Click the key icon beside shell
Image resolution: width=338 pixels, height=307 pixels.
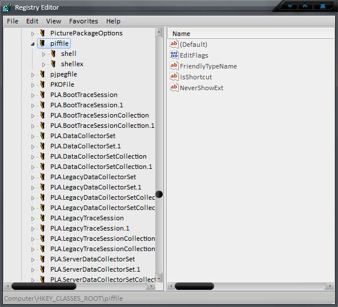point(53,54)
